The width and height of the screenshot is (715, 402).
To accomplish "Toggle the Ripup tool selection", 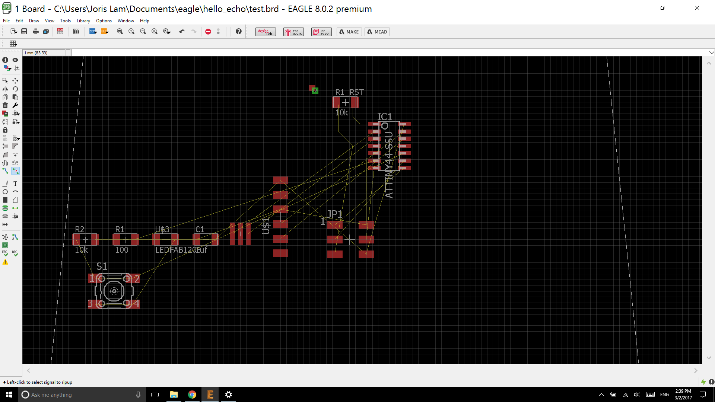I will [15, 171].
